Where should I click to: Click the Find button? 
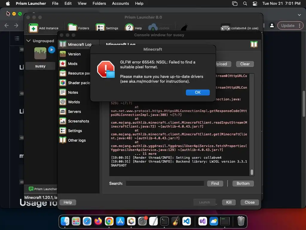pyautogui.click(x=215, y=184)
